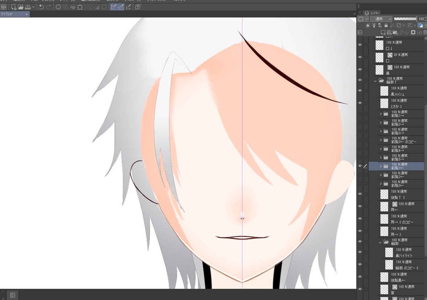Screen dimensions: 427x300
Task: Hide the 前髪1← folder
Action: click(360, 166)
